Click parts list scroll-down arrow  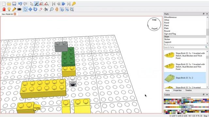[x=207, y=87]
